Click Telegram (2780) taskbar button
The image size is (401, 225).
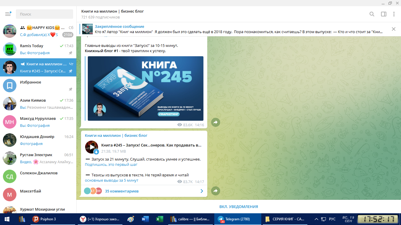coord(237,219)
